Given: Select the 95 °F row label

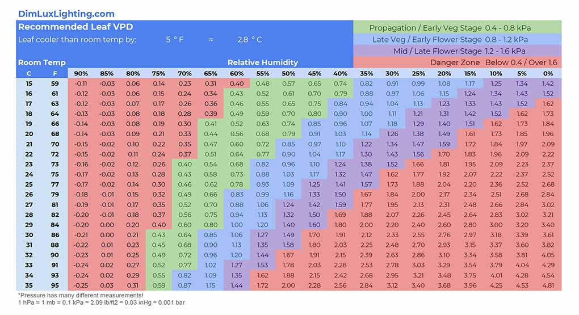Looking at the screenshot, I should pos(55,285).
